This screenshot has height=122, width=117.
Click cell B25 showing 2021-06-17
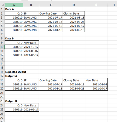pyautogui.click(x=31, y=109)
